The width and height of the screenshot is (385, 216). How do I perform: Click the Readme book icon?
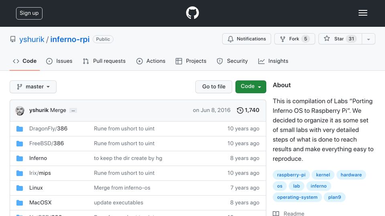[276, 214]
